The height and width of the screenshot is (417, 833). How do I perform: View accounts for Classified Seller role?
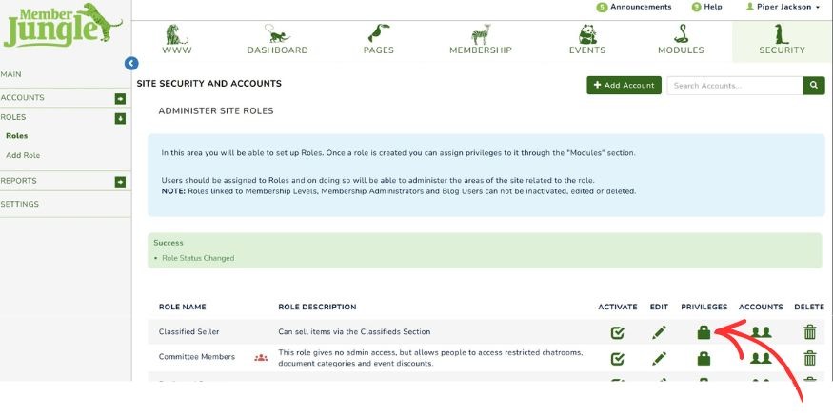tap(760, 332)
